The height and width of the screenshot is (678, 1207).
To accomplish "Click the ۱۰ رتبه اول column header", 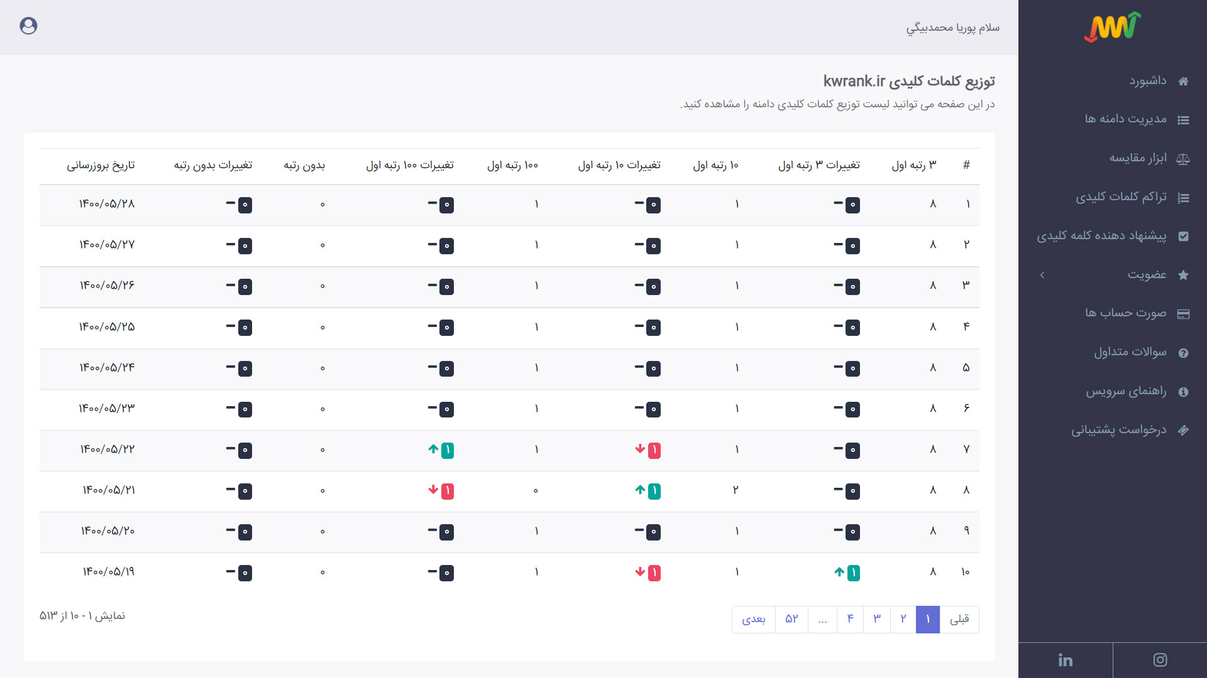I will [x=715, y=165].
